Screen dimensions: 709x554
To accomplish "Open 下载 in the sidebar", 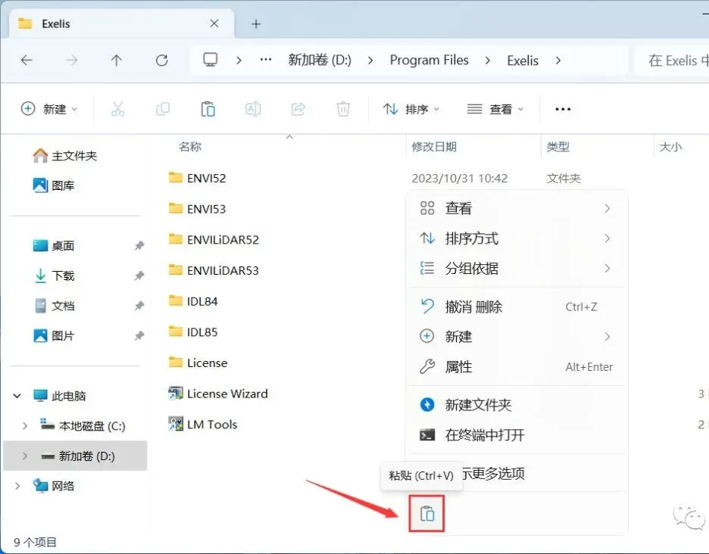I will pyautogui.click(x=54, y=275).
